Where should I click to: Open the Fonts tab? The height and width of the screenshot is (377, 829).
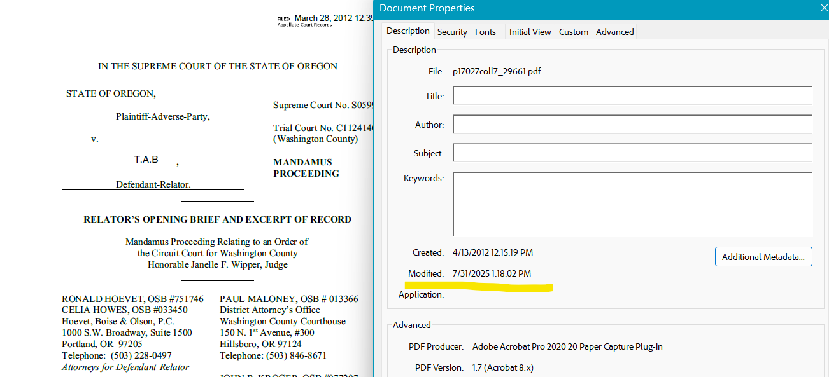click(485, 31)
